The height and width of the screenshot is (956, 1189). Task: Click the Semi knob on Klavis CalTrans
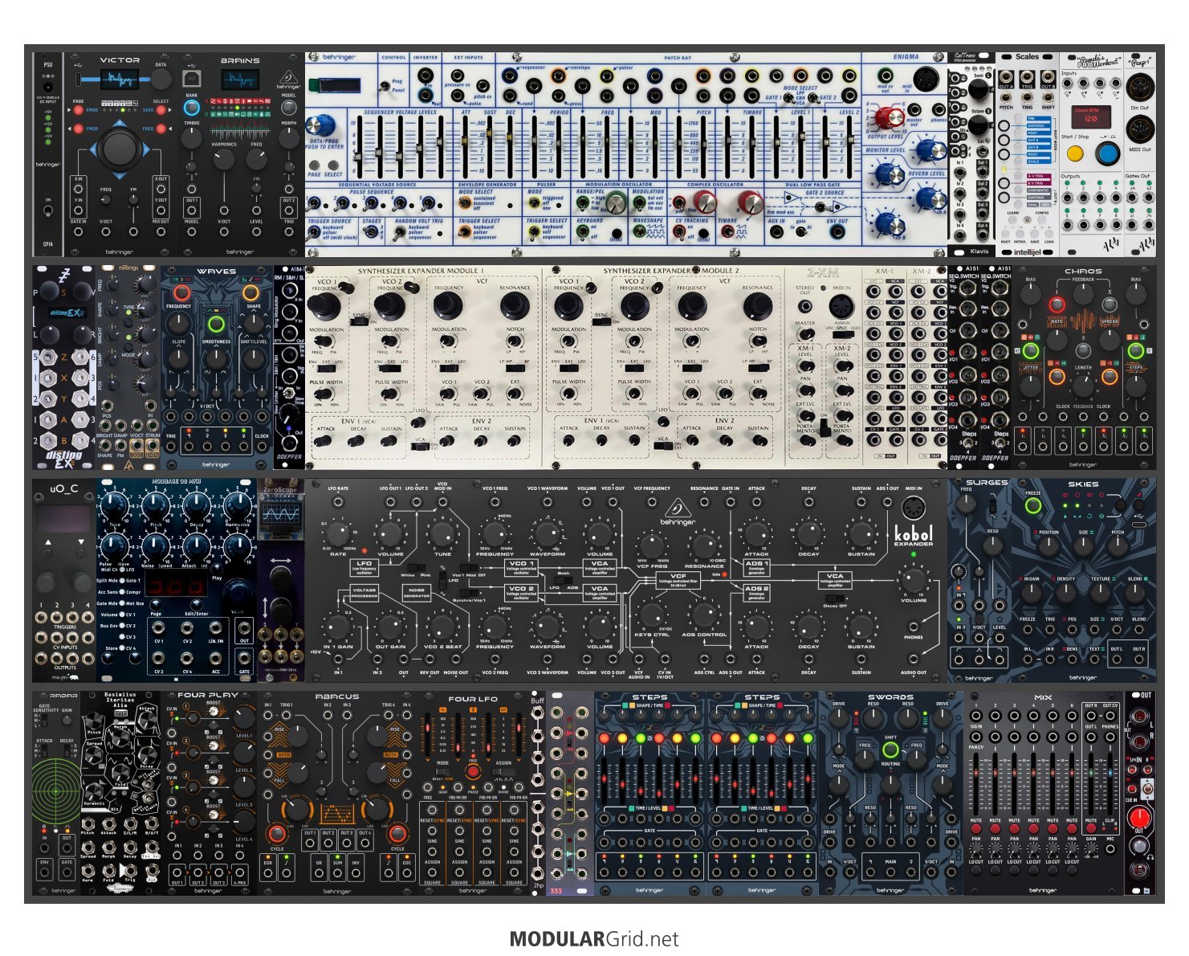pyautogui.click(x=977, y=88)
